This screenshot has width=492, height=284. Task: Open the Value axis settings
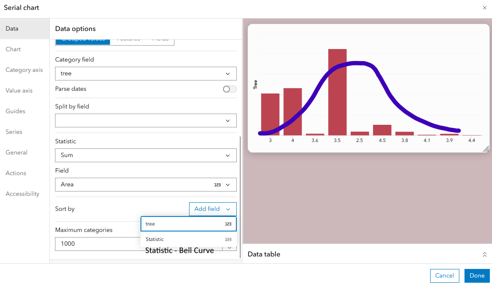point(19,90)
